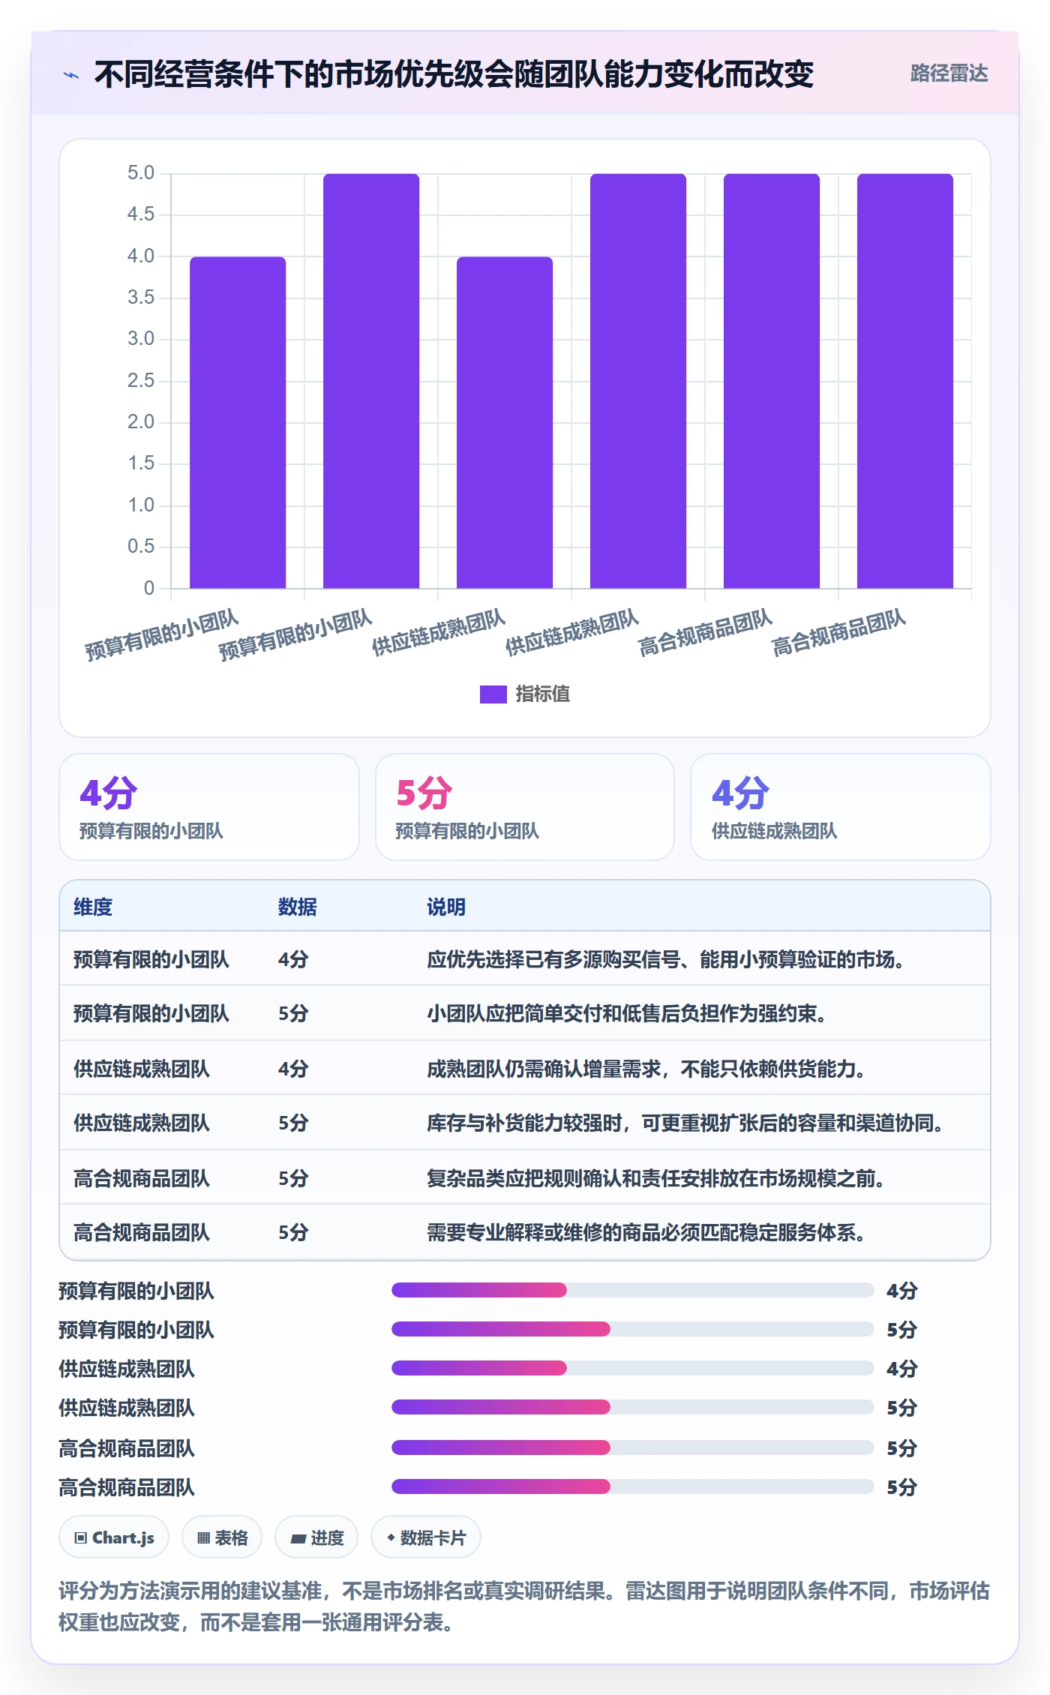This screenshot has height=1695, width=1050.
Task: Select the Chart.js chip
Action: [114, 1537]
